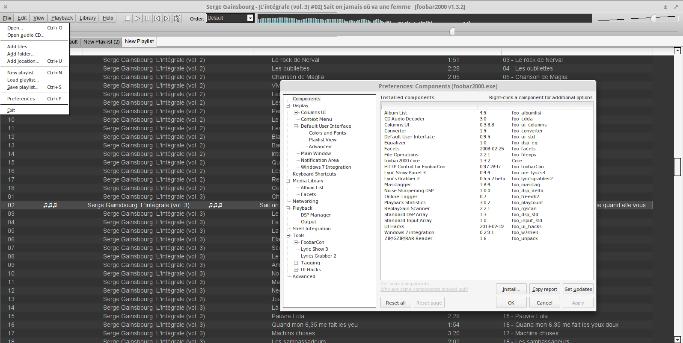Viewport: 683px width, 343px height.
Task: Open the 'Get more components' link
Action: (404, 284)
